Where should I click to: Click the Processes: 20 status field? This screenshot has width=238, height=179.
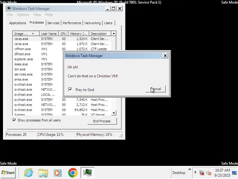pos(21,135)
